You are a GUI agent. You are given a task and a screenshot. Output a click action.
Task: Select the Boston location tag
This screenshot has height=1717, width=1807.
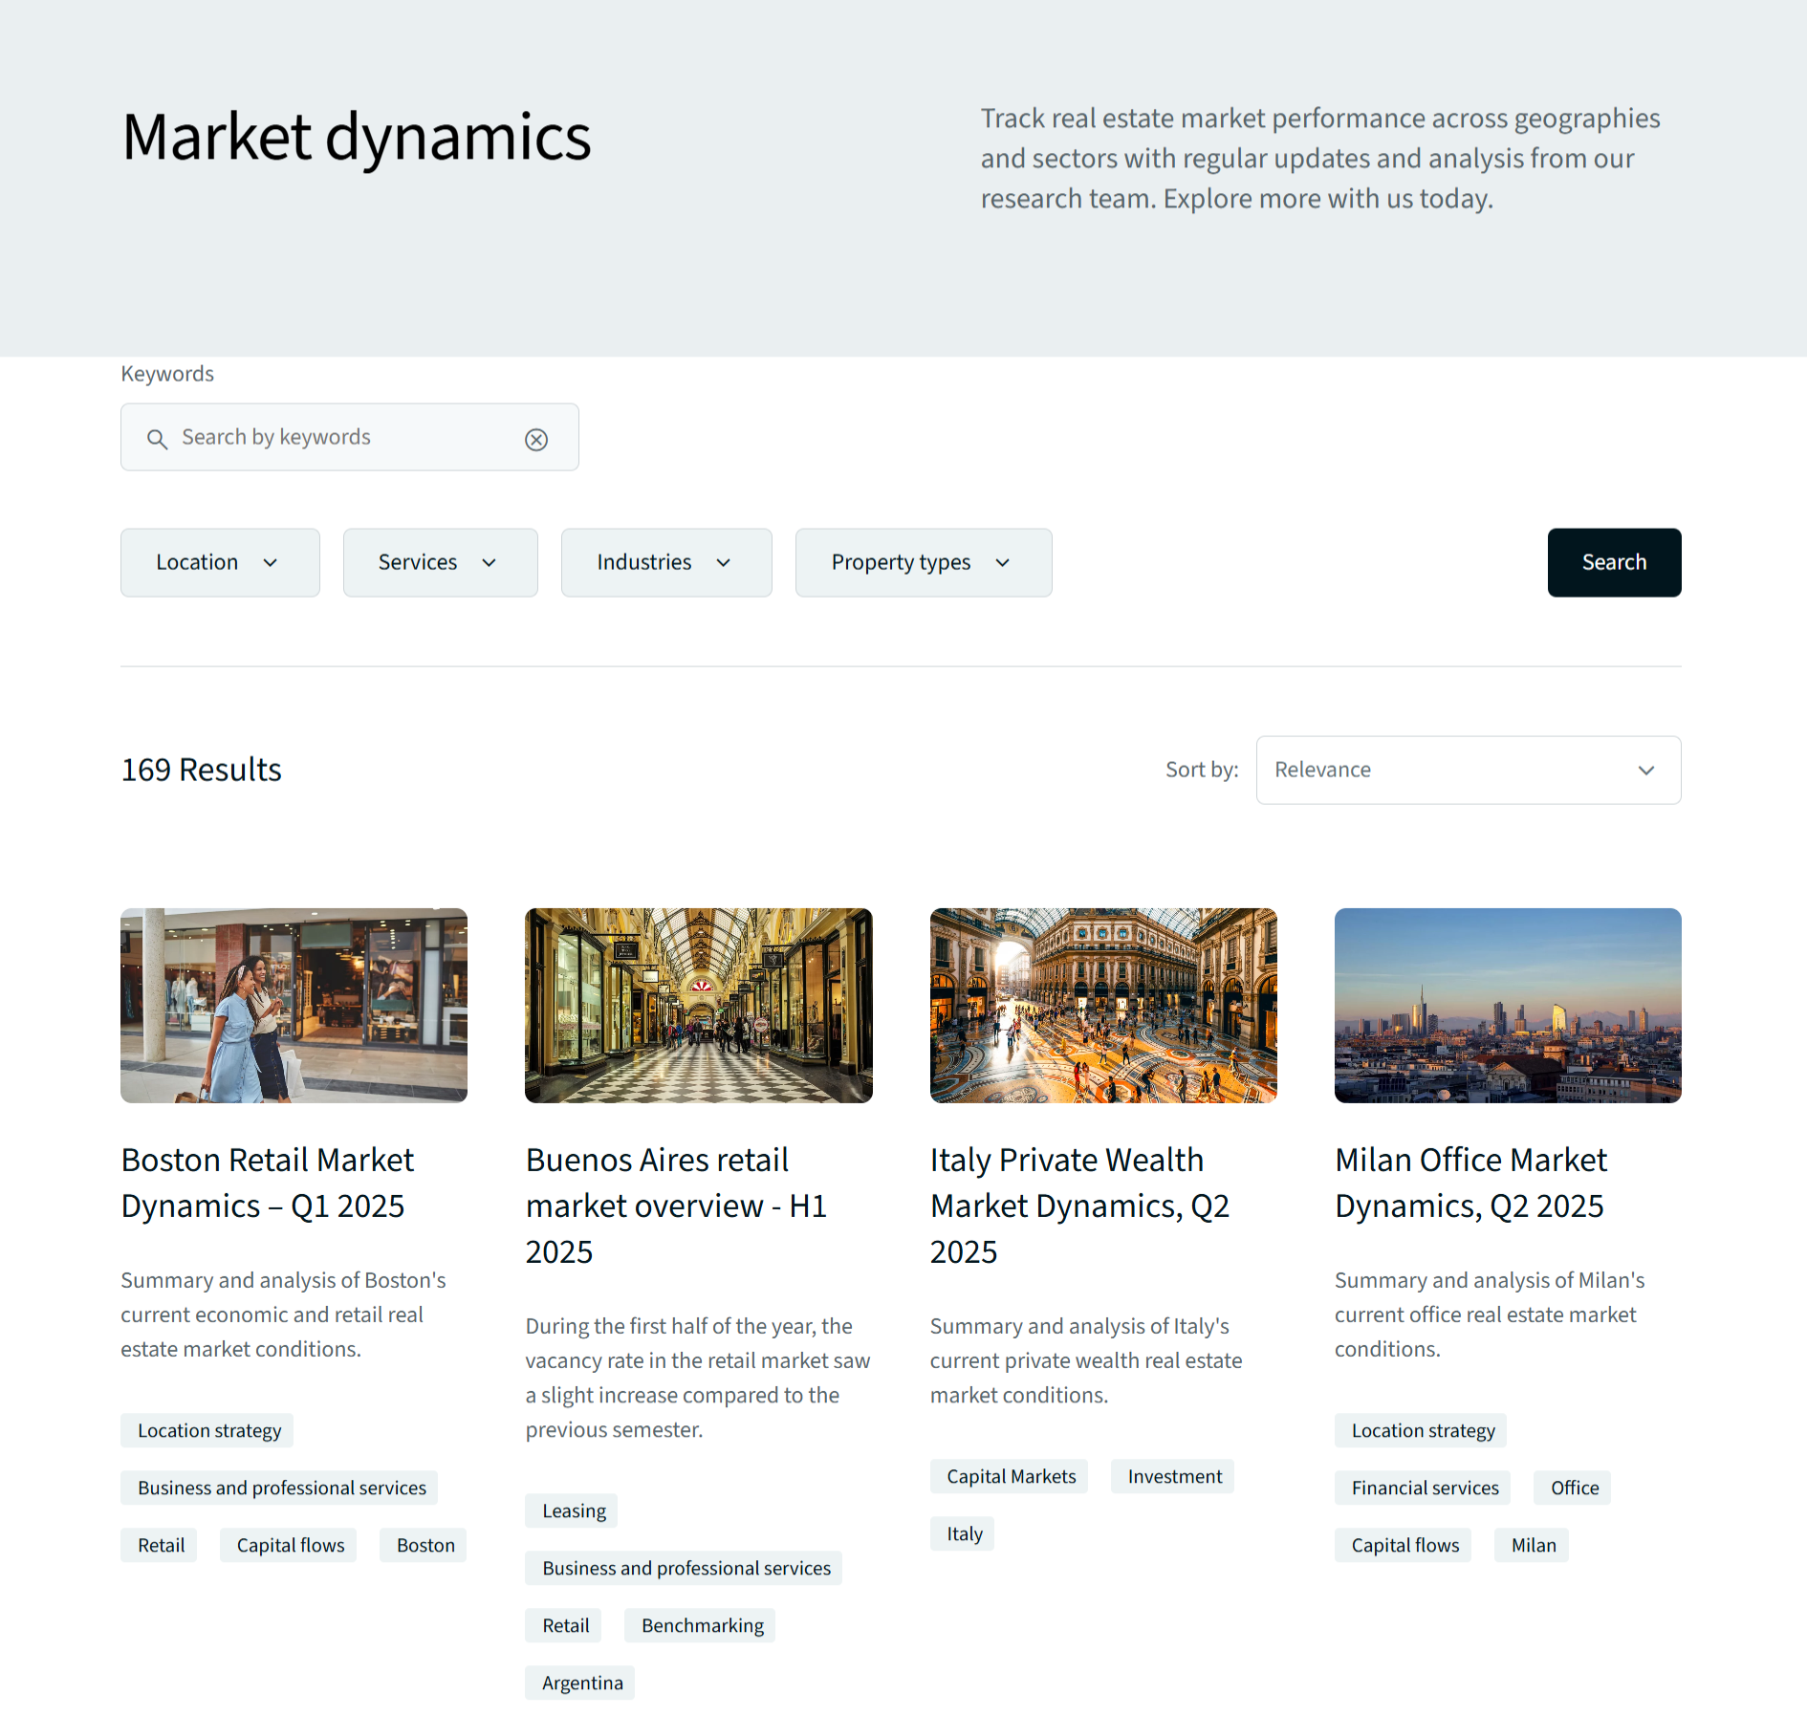tap(424, 1545)
